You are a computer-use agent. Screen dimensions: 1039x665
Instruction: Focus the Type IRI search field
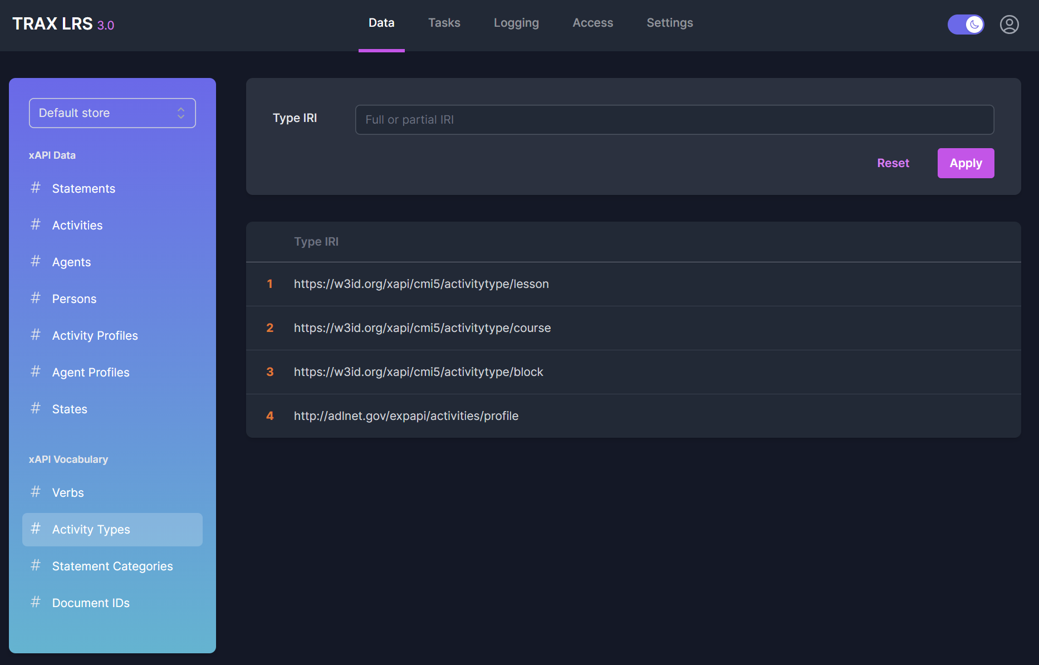click(x=674, y=120)
